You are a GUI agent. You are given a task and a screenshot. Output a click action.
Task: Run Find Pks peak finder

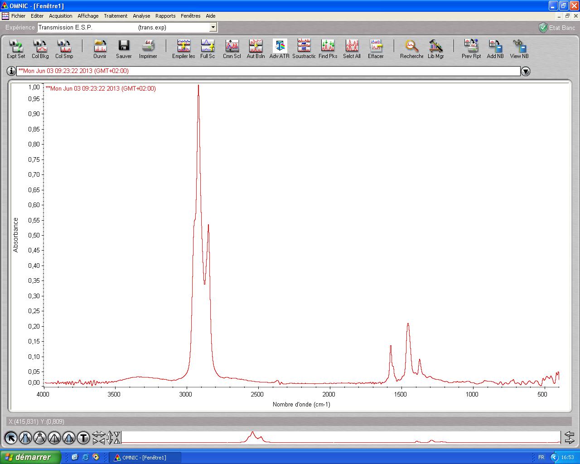tap(328, 49)
